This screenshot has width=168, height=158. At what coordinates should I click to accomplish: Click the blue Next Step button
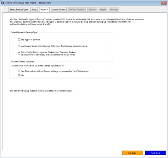[x=155, y=153]
